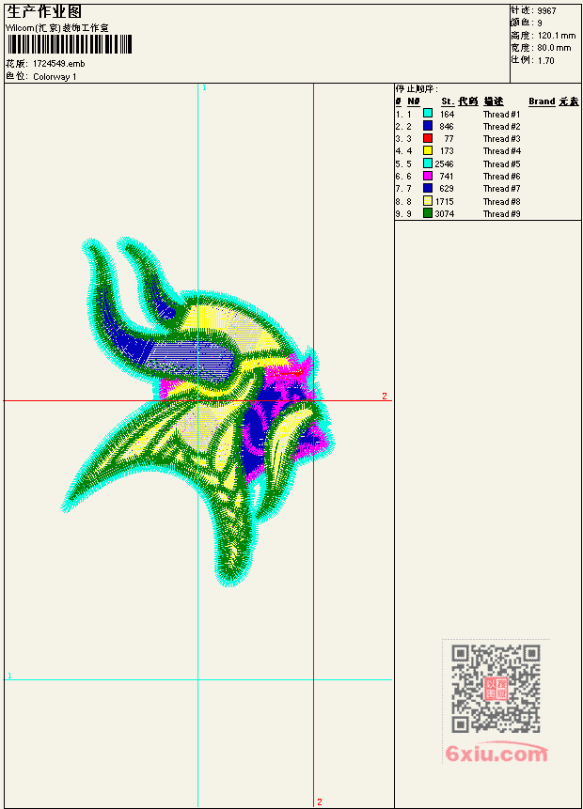583x809 pixels.
Task: Click the file name '1724549.emb'
Action: (x=59, y=64)
